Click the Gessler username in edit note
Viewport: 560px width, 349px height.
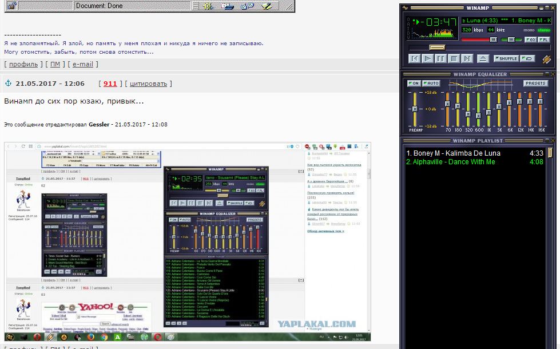99,124
